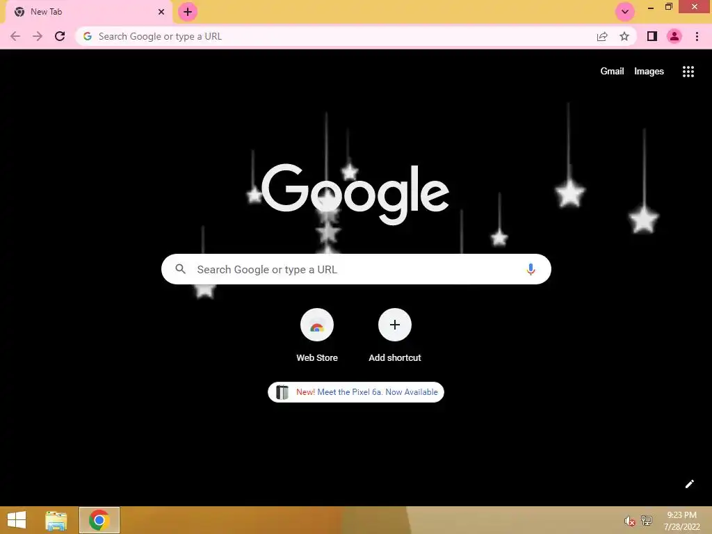Click the forward navigation arrow
The image size is (712, 534).
38,36
